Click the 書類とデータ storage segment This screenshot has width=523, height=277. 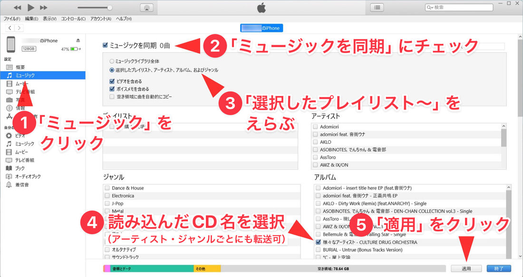[151, 268]
